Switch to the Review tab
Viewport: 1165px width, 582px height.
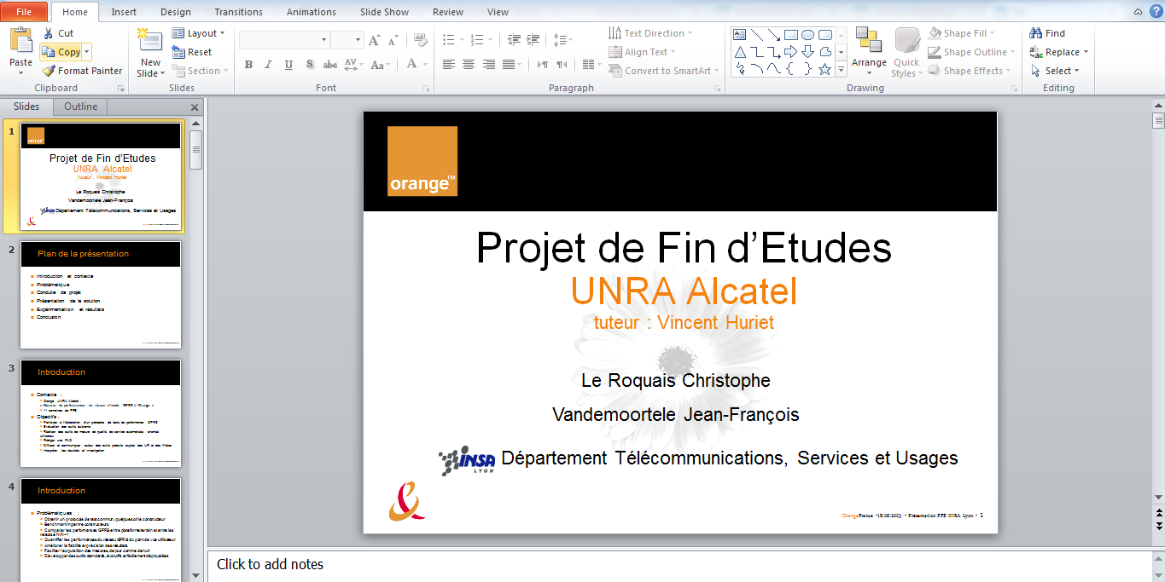pyautogui.click(x=448, y=12)
